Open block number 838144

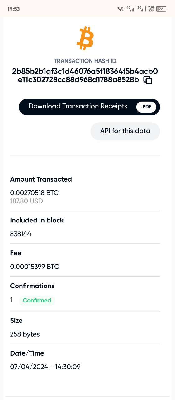click(21, 234)
